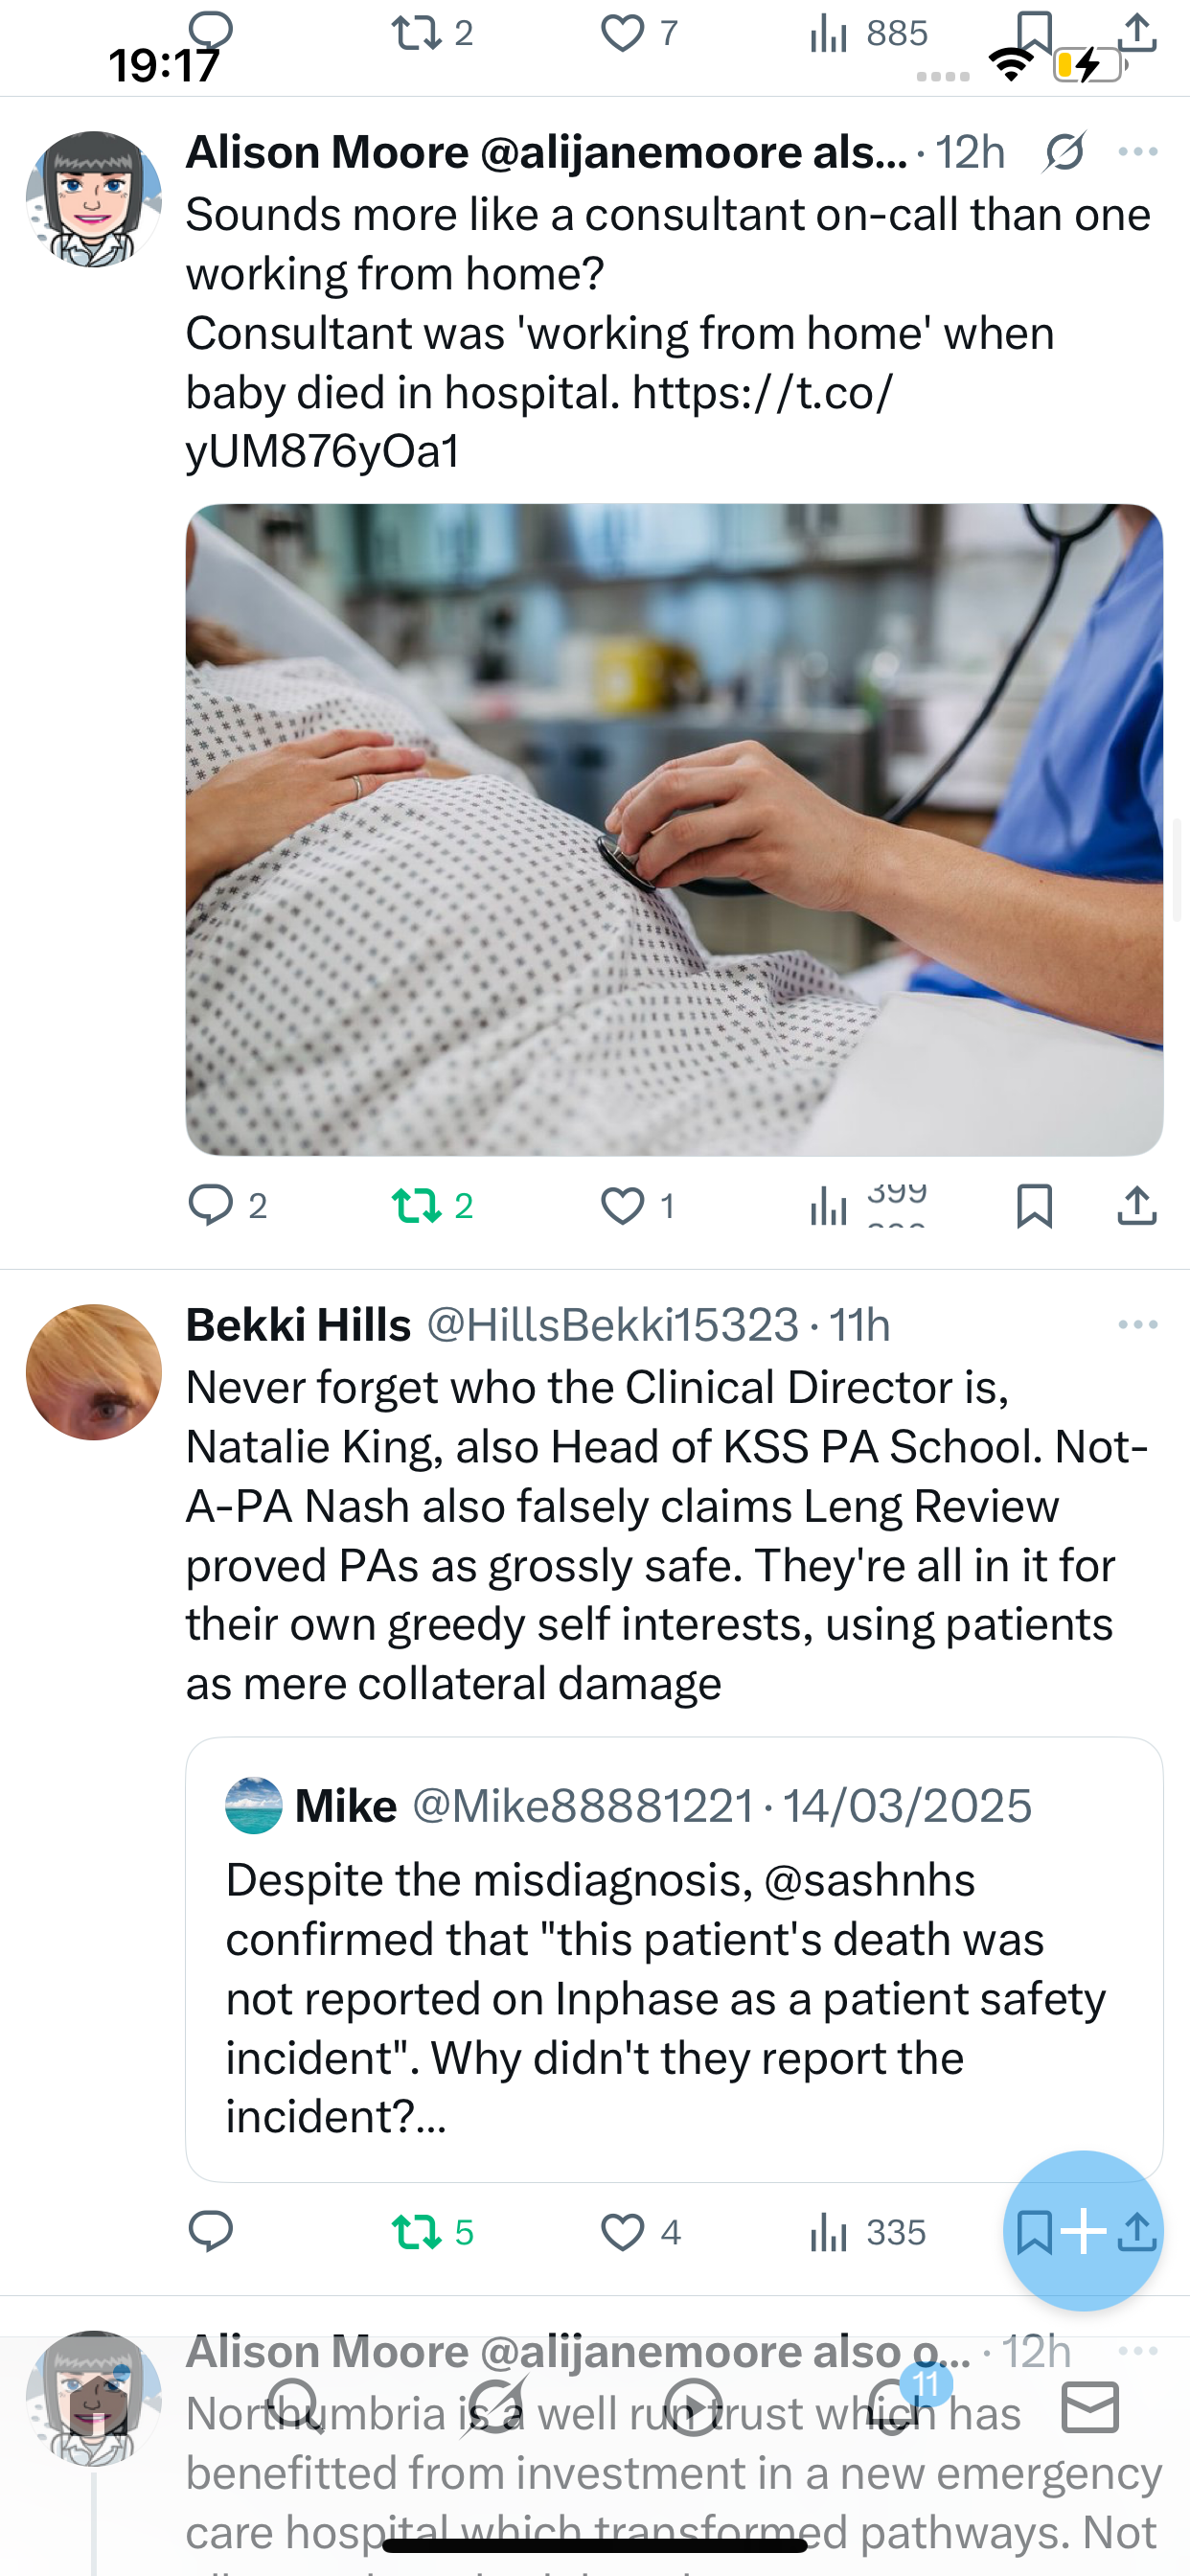1190x2576 pixels.
Task: Open Grok explain icon on Alison Moore's tweet
Action: point(1064,152)
